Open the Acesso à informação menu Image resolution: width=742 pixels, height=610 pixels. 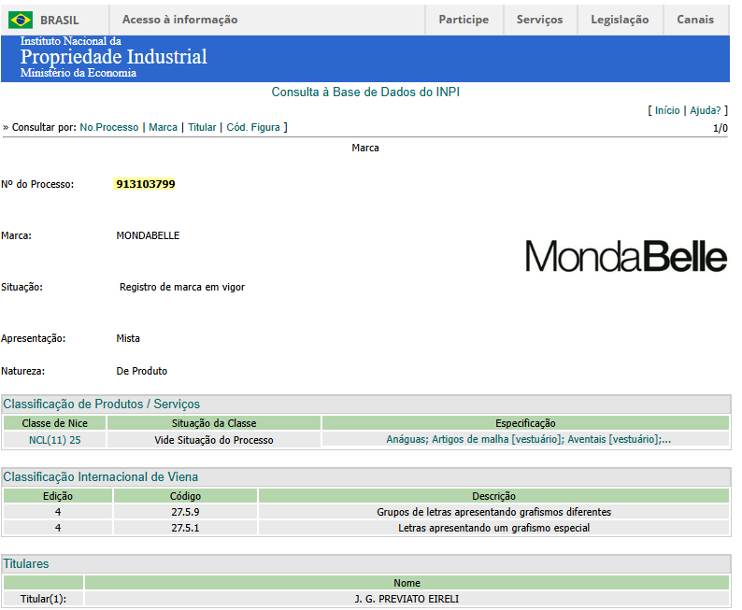point(179,20)
